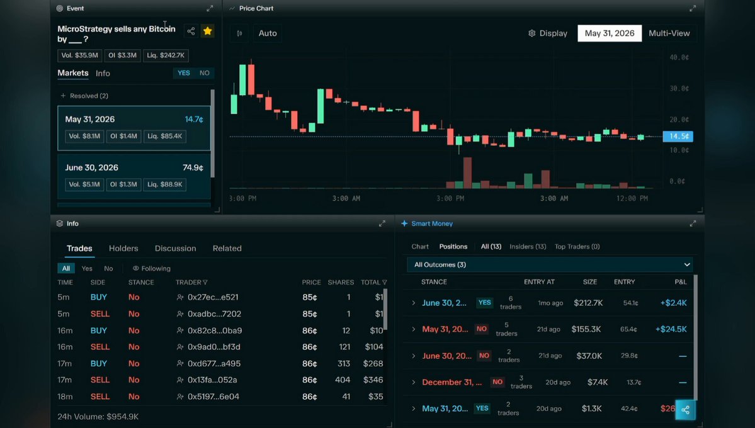Screen dimensions: 755x428
Task: Click the 24h Volume: $954.9K text
Action: click(x=98, y=417)
